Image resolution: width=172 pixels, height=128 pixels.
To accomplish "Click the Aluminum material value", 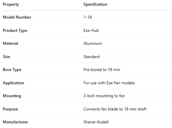I will tap(93, 44).
